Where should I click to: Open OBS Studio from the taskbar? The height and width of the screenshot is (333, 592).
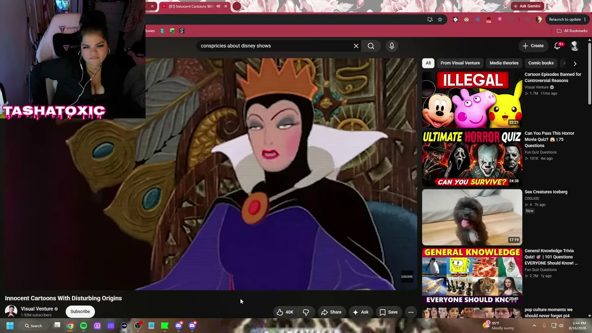(138, 326)
